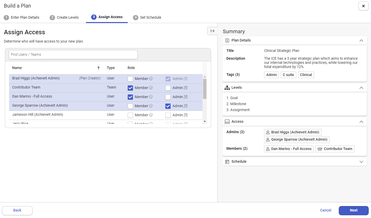Enable Member checkbox for Jameson Hill
Image resolution: width=371 pixels, height=218 pixels.
coord(130,115)
